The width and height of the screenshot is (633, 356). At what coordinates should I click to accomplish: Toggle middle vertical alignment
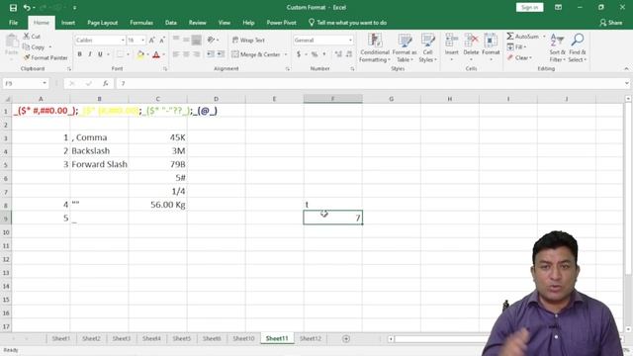[186, 40]
